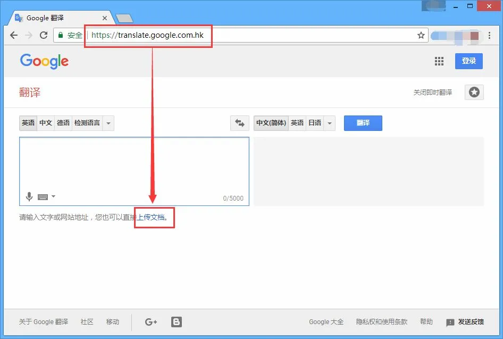The height and width of the screenshot is (339, 503).
Task: Click the translation output area
Action: [368, 171]
